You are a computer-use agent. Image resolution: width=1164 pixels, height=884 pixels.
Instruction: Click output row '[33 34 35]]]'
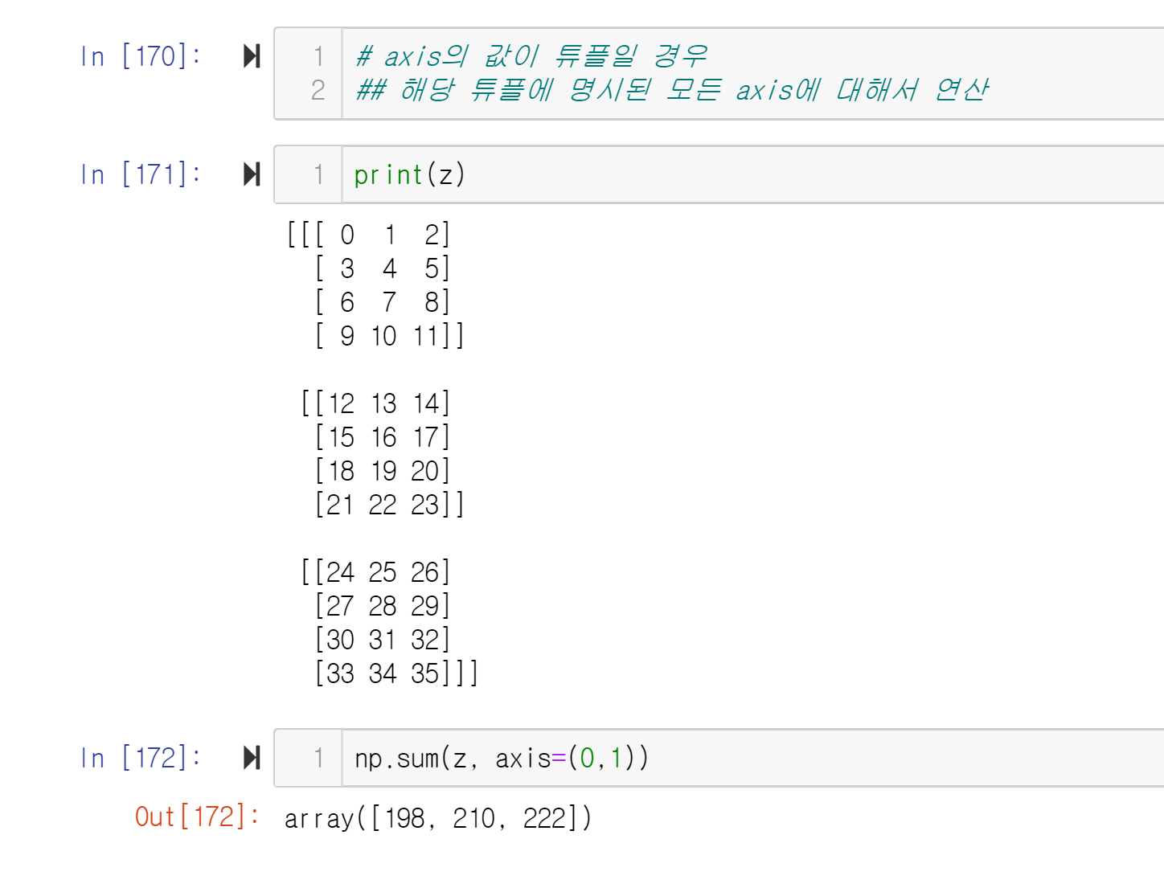coord(396,673)
